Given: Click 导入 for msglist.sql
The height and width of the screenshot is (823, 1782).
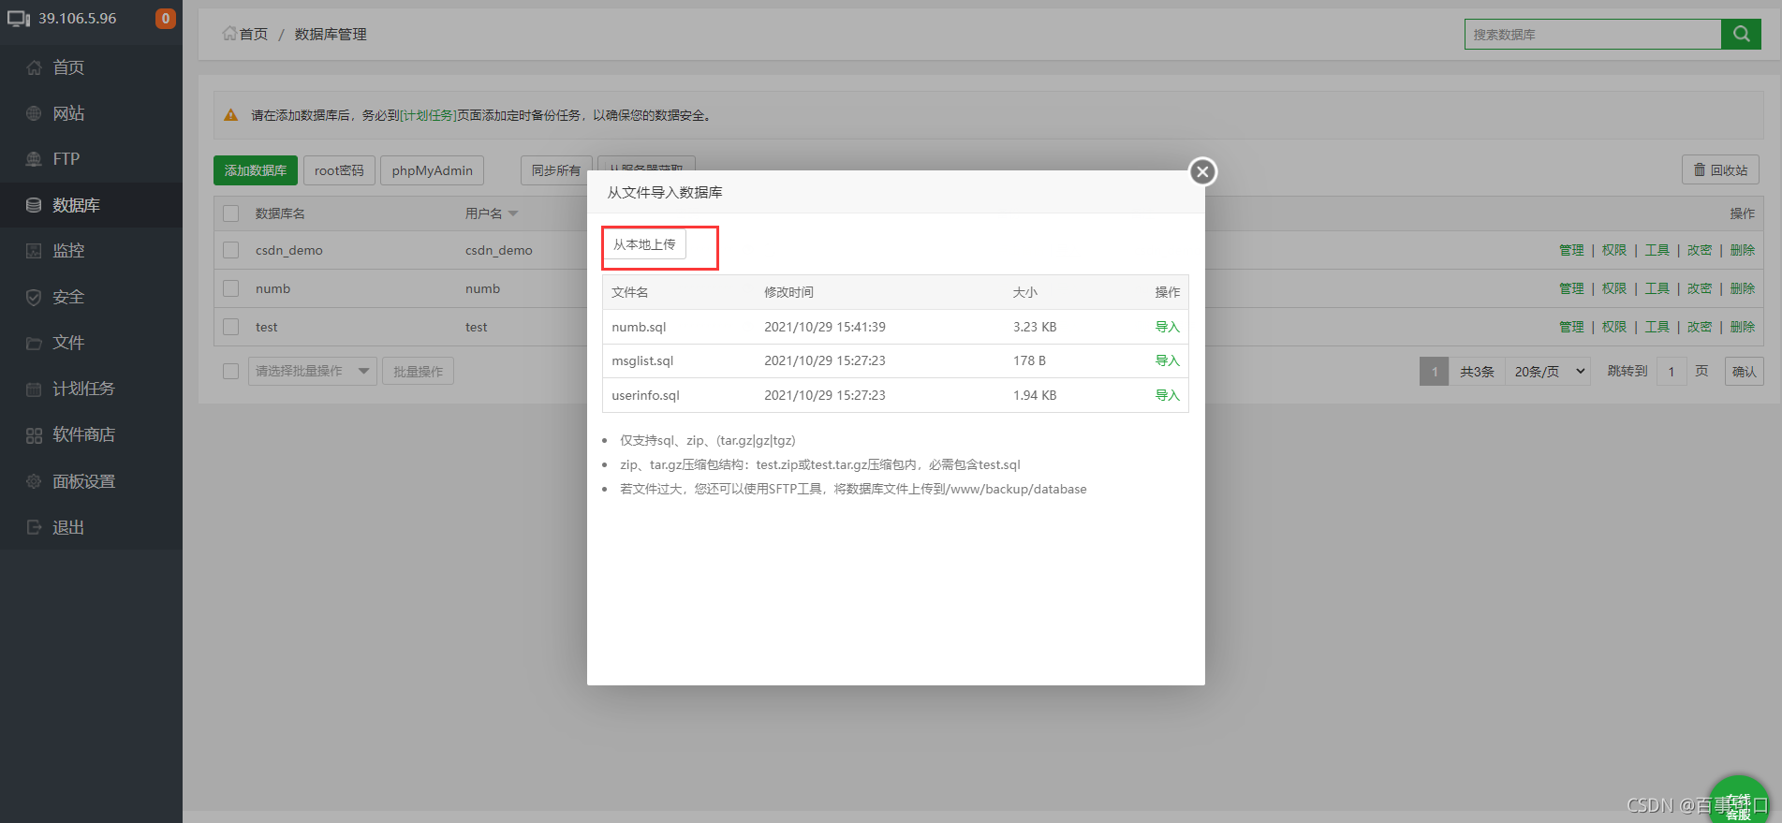Looking at the screenshot, I should [1167, 360].
